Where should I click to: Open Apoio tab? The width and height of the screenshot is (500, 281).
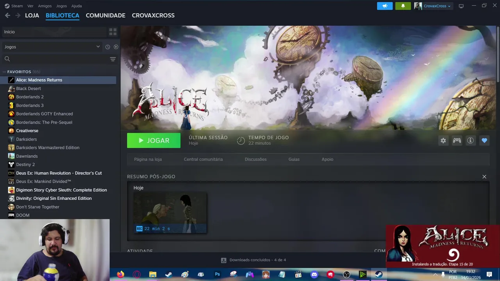(327, 159)
